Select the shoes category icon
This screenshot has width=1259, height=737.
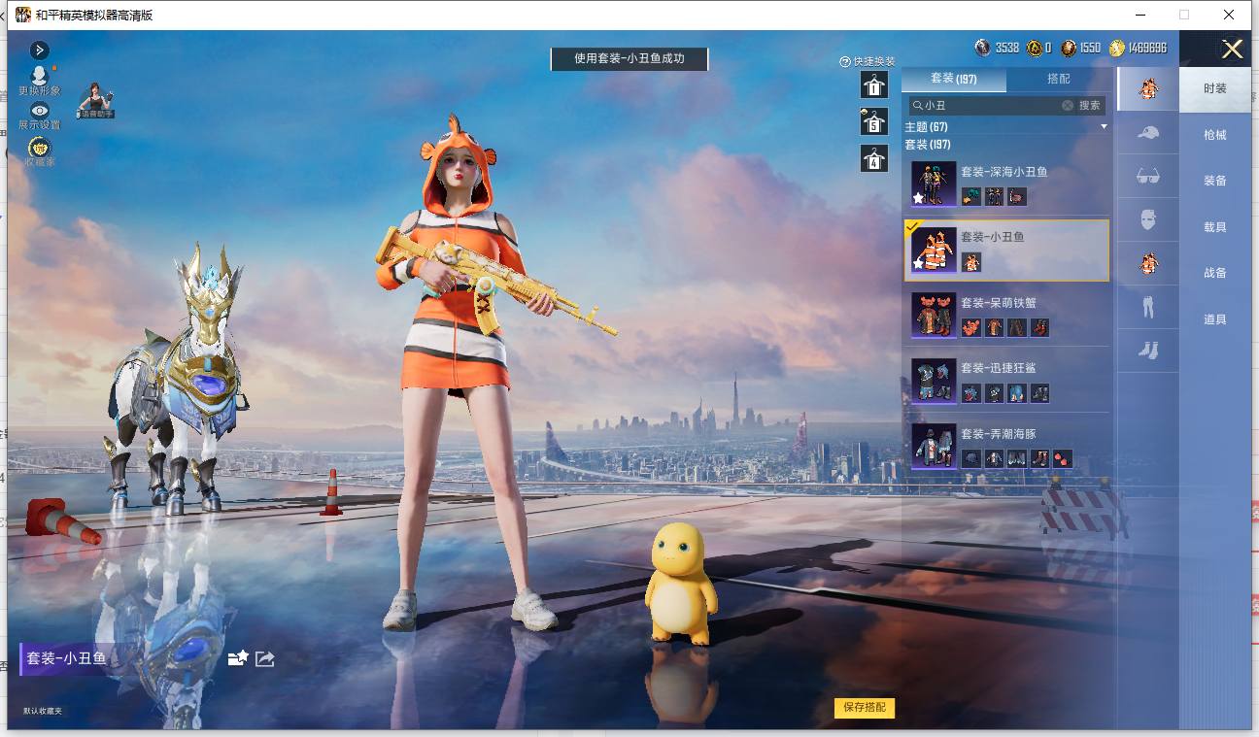pyautogui.click(x=1147, y=351)
